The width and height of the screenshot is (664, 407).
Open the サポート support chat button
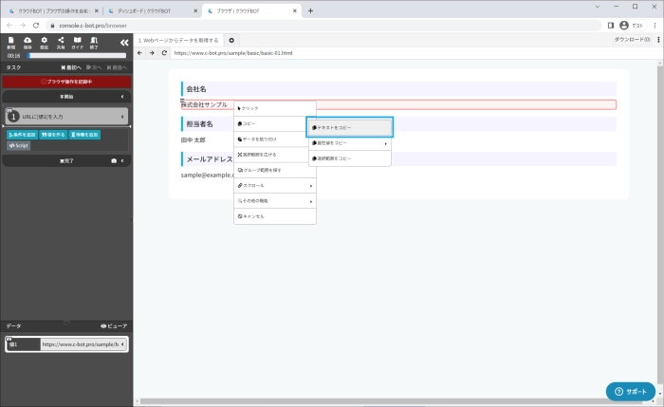(631, 392)
